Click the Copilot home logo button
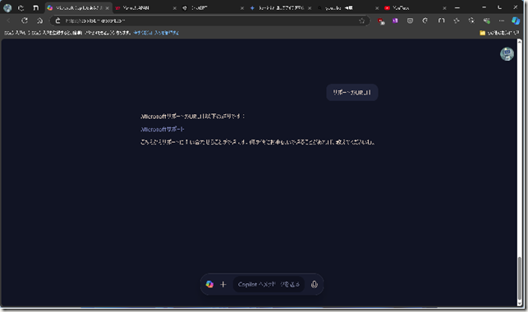This screenshot has width=528, height=312. (209, 284)
